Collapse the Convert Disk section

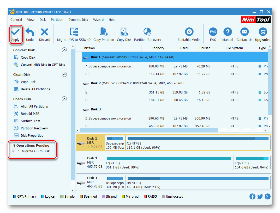pyautogui.click(x=64, y=50)
